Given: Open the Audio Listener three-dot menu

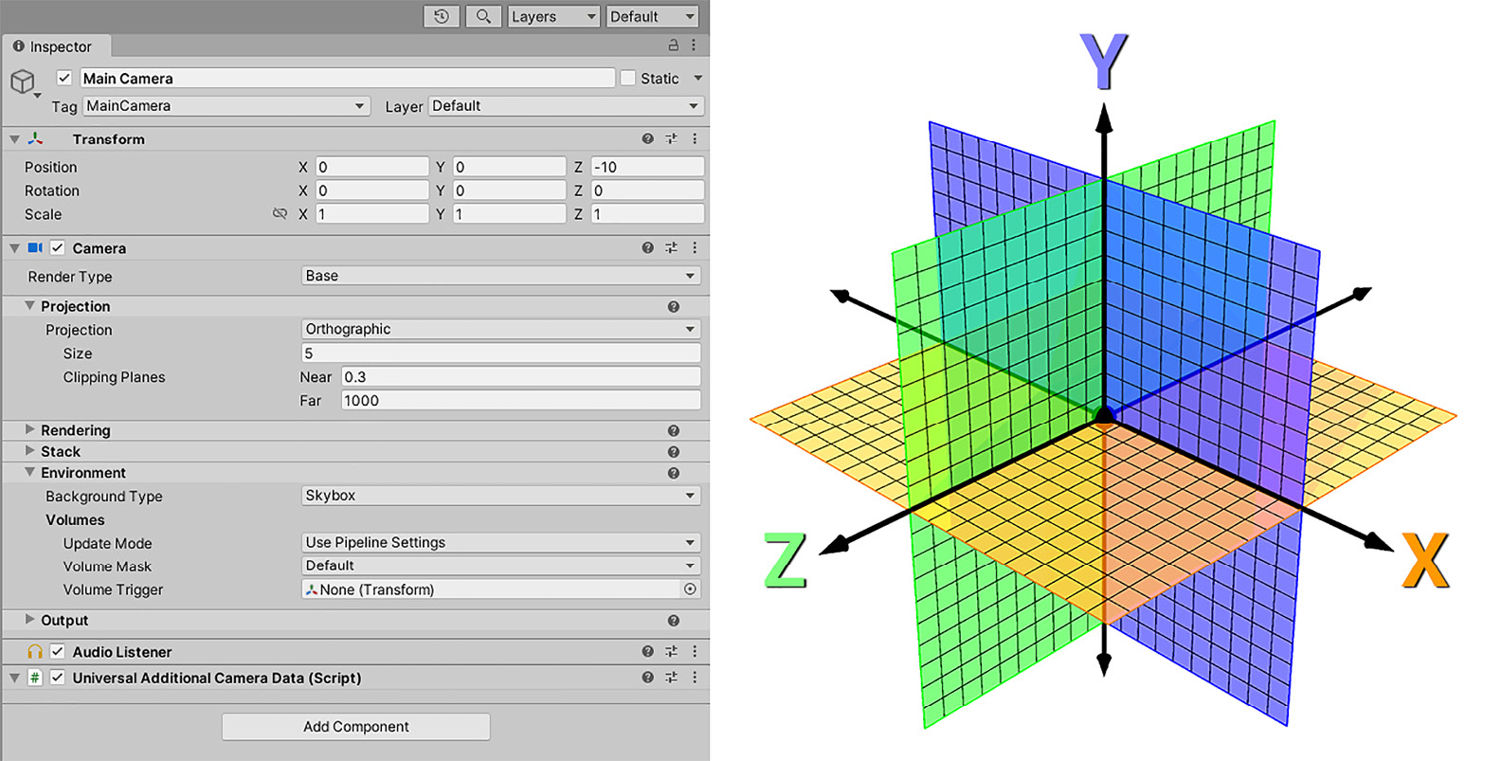Looking at the screenshot, I should pyautogui.click(x=695, y=651).
